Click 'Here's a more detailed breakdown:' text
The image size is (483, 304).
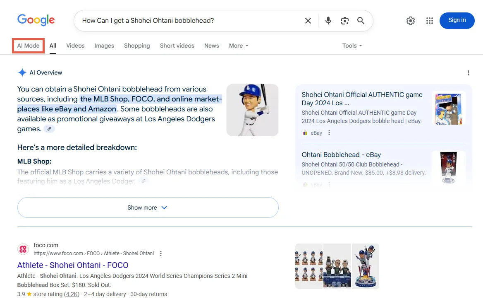[x=77, y=147]
